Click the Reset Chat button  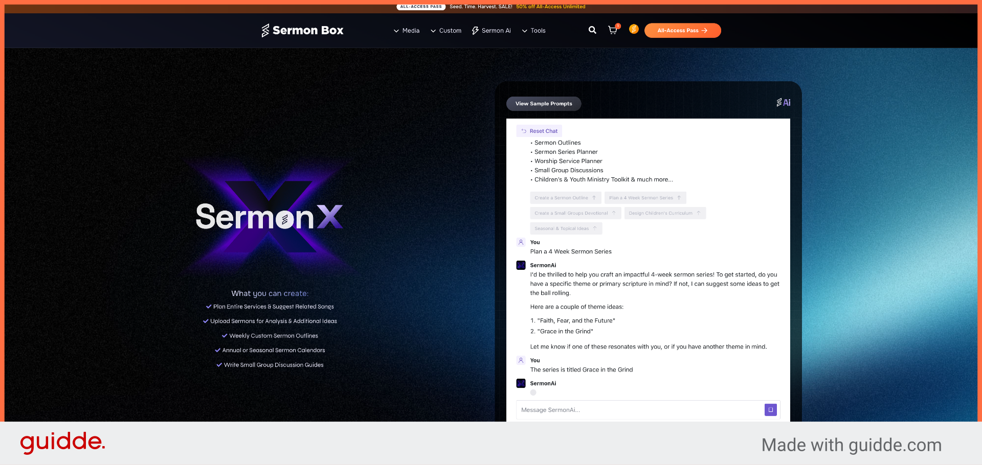[539, 131]
